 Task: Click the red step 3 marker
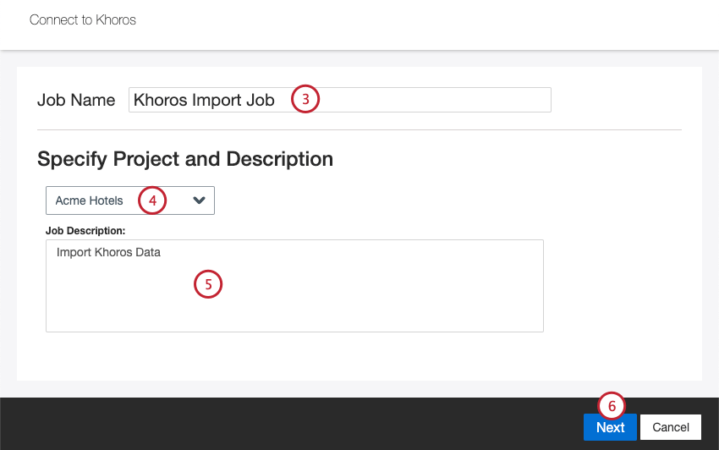305,99
